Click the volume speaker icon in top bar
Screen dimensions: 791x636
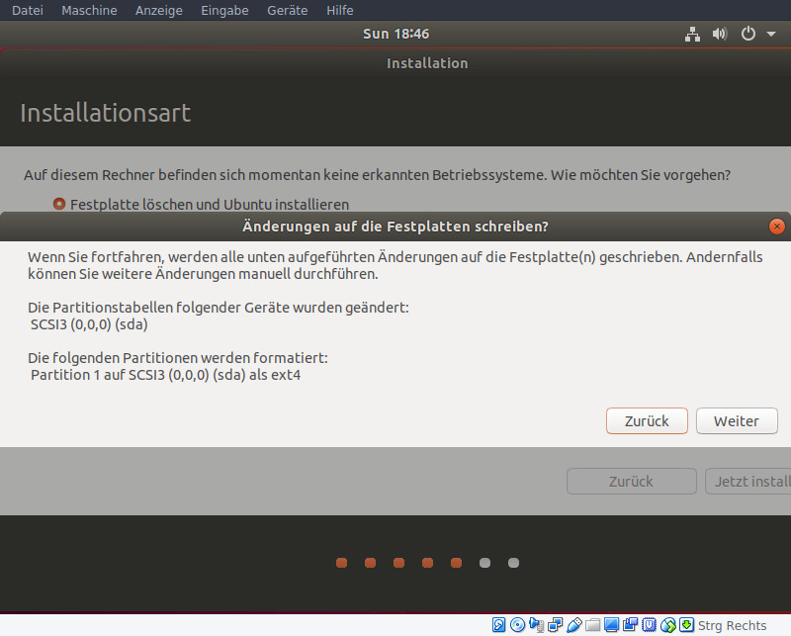click(x=720, y=34)
